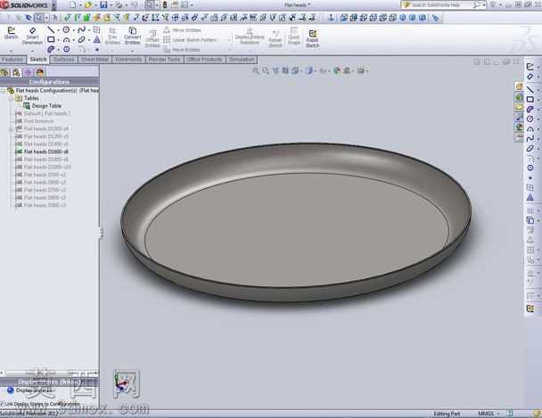Click Edit Appearance in heads-up toolbar
Viewport: 542px width, 418px height.
[x=337, y=70]
